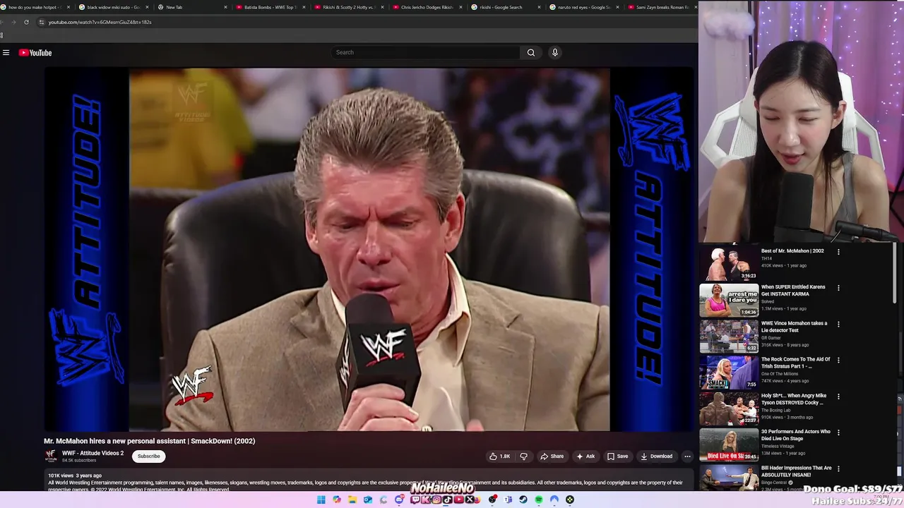Open the 'WWF - Attitude Videos 2' channel name
The image size is (904, 508).
(x=93, y=453)
